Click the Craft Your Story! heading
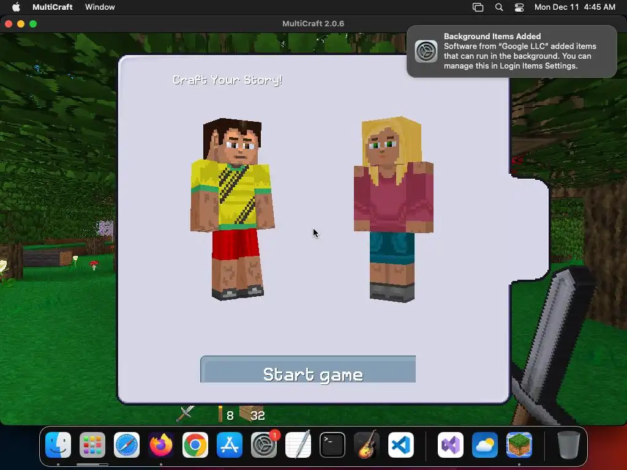 [228, 80]
